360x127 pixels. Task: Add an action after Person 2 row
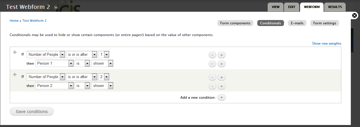pos(221,86)
